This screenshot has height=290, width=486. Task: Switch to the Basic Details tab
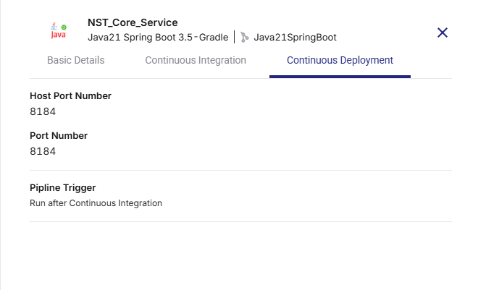click(75, 60)
